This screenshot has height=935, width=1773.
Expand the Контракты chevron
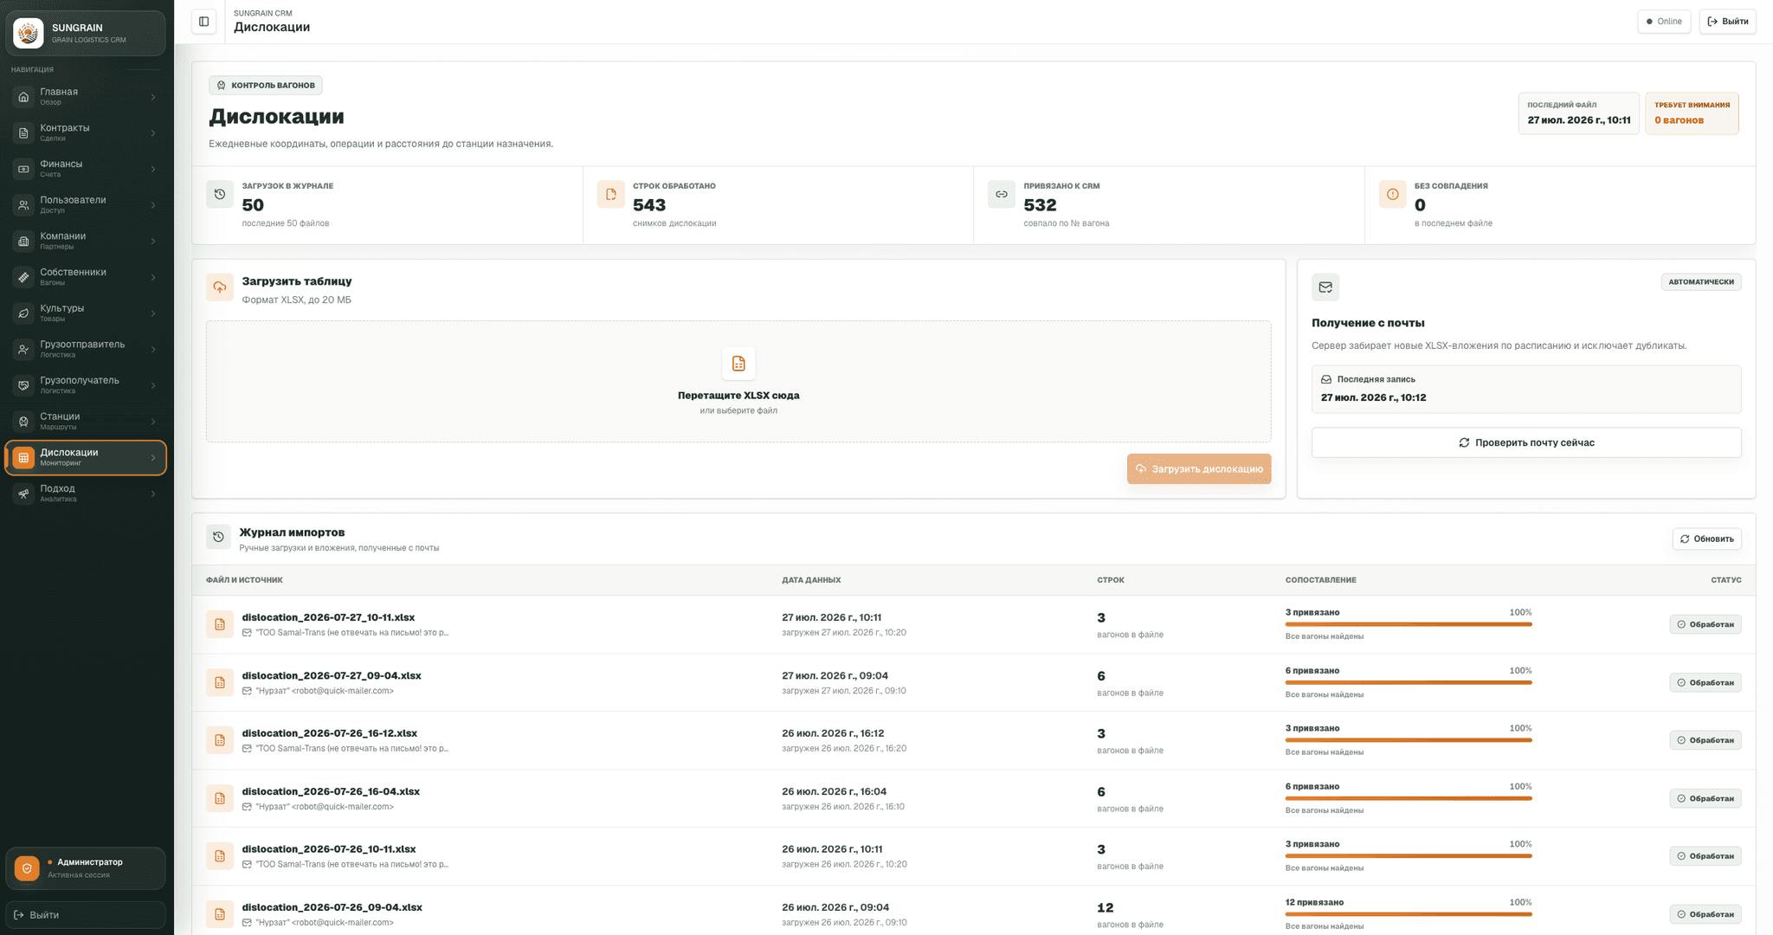coord(153,132)
